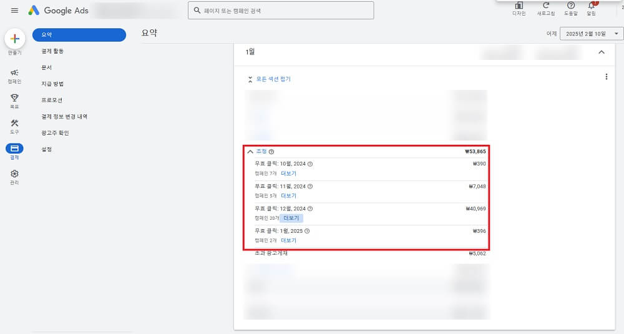Collapse the 조정 section chevron
This screenshot has height=334, width=624.
click(x=250, y=152)
